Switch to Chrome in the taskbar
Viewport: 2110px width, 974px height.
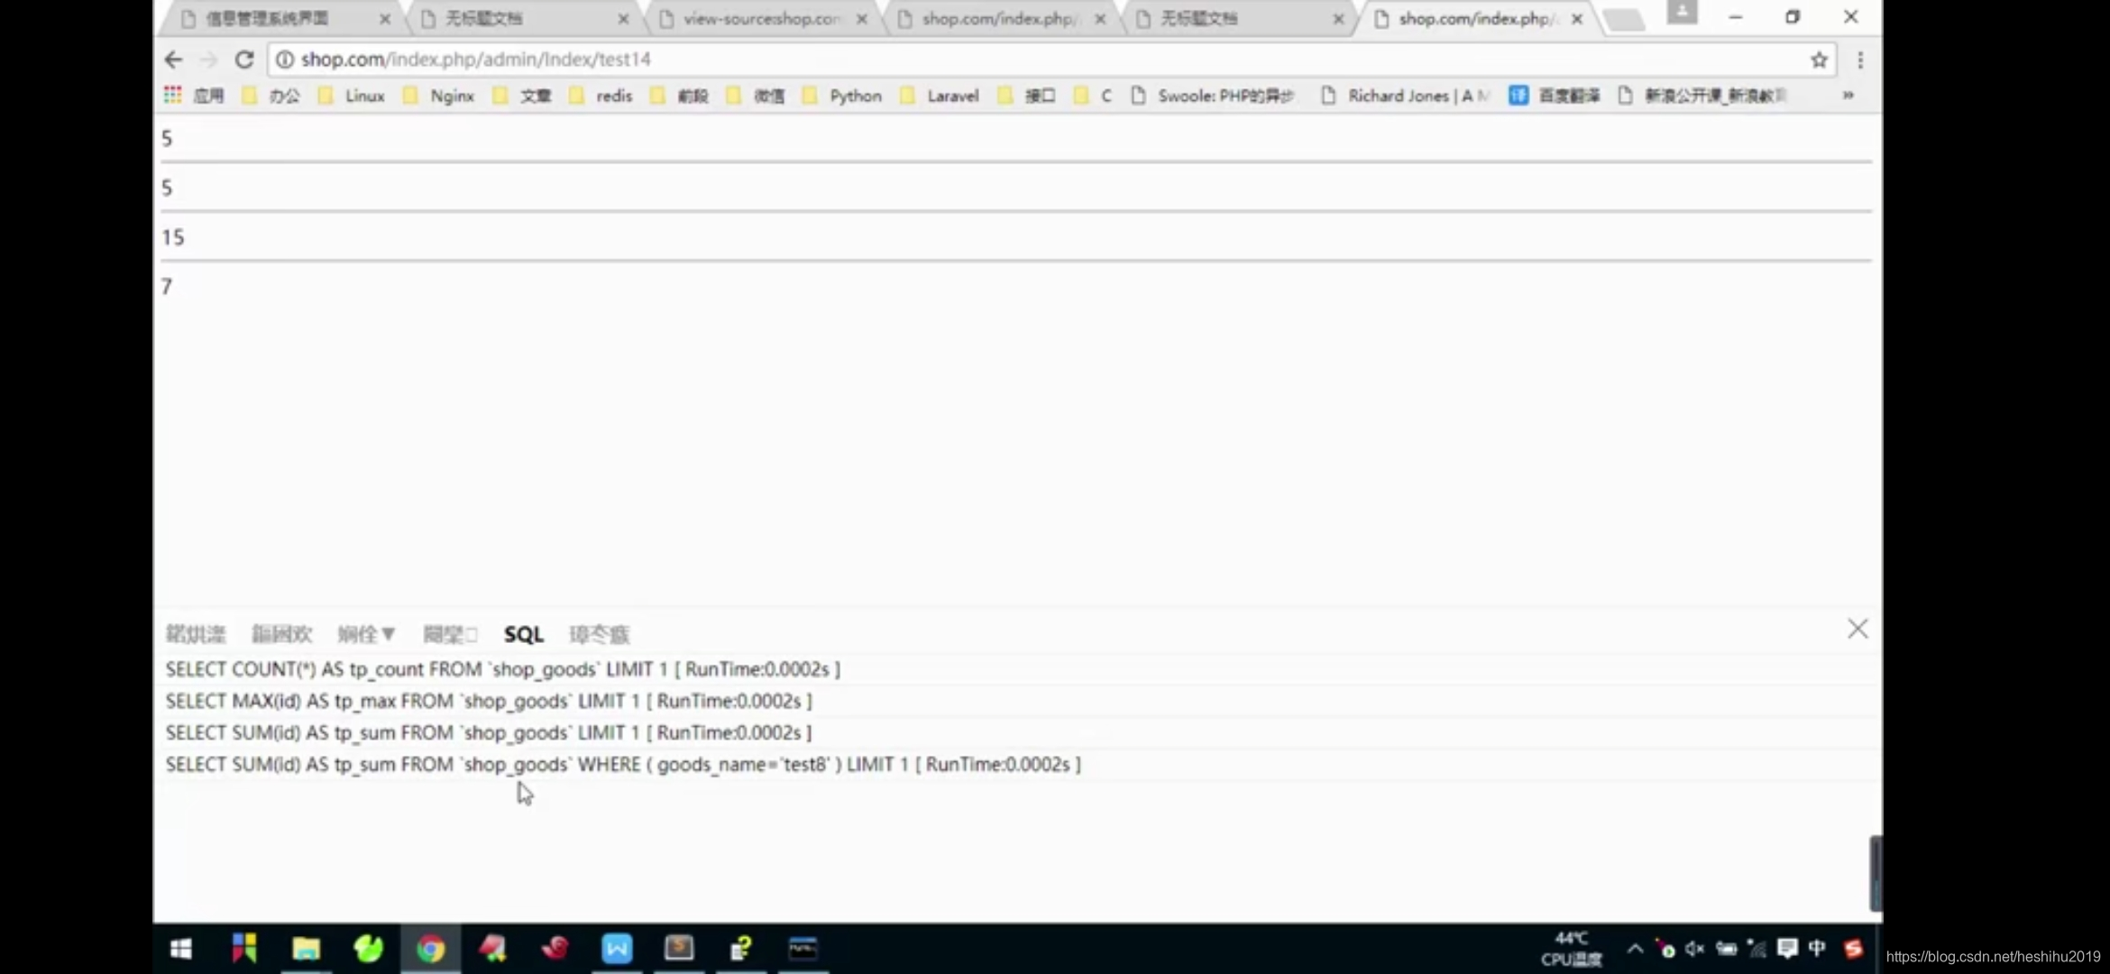point(431,949)
